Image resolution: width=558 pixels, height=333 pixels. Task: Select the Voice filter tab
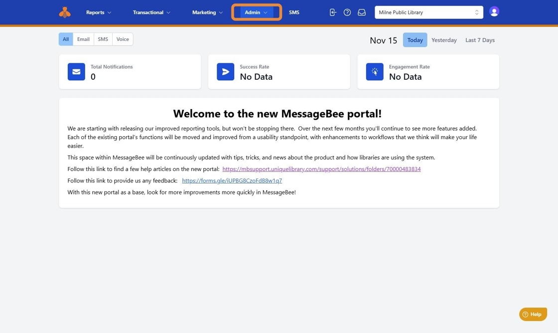[x=123, y=39]
